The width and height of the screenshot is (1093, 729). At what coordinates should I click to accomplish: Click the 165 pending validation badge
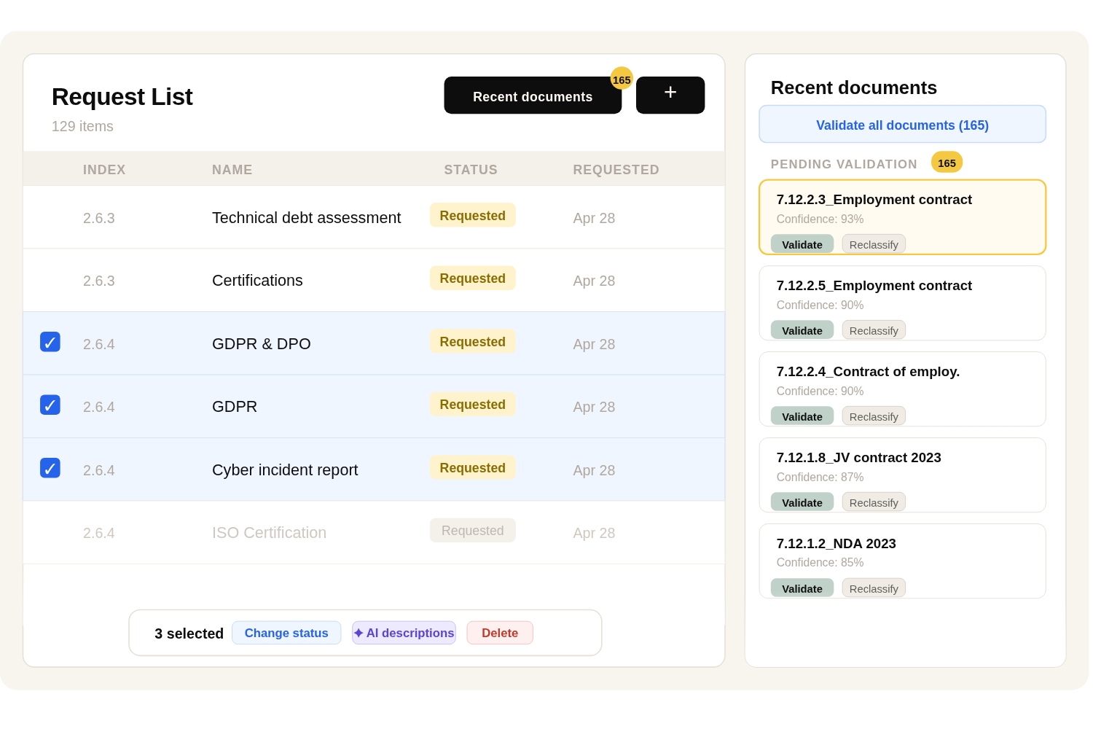point(947,163)
